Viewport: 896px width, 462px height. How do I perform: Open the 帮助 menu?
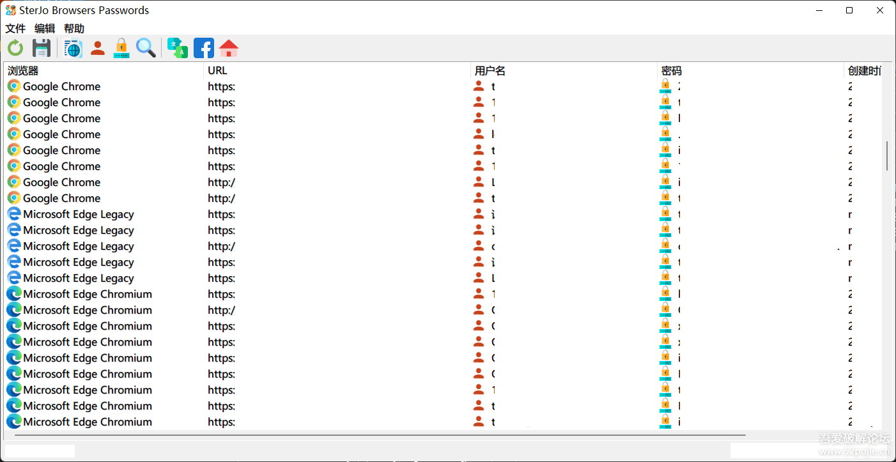(x=74, y=28)
